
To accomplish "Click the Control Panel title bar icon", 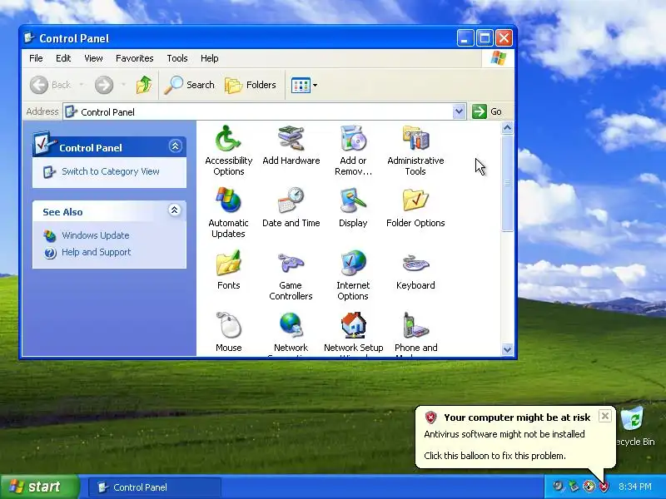I will pos(29,38).
